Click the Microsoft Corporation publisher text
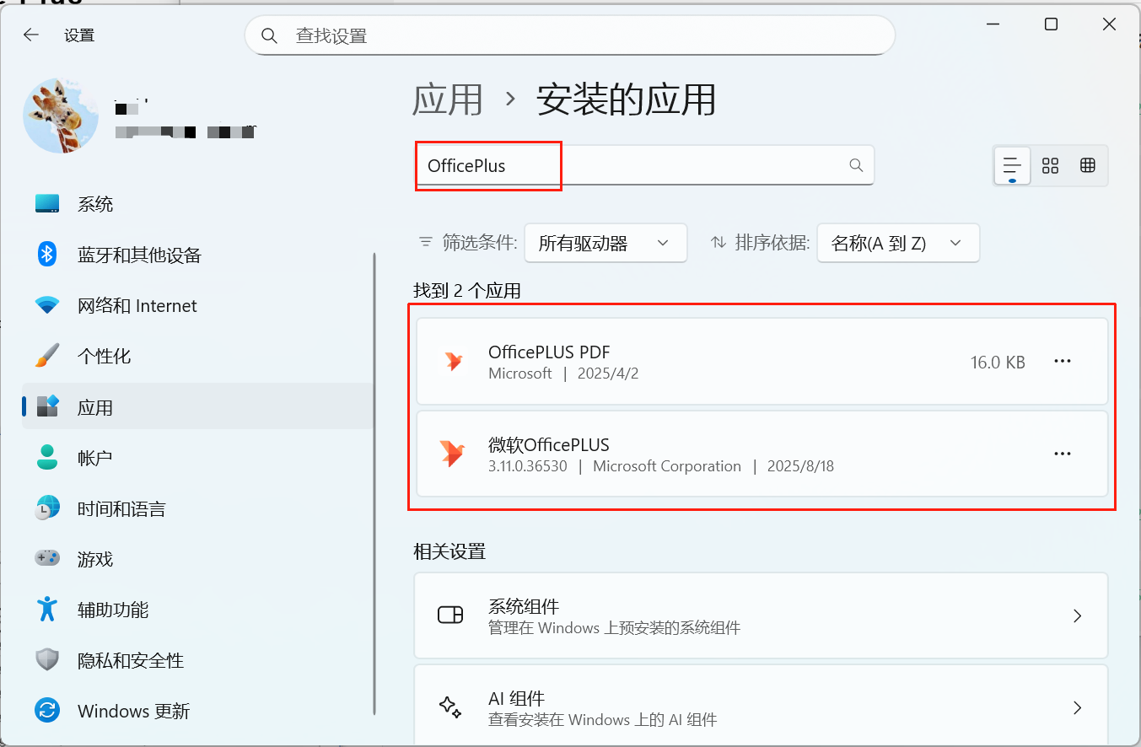1141x747 pixels. 667,465
